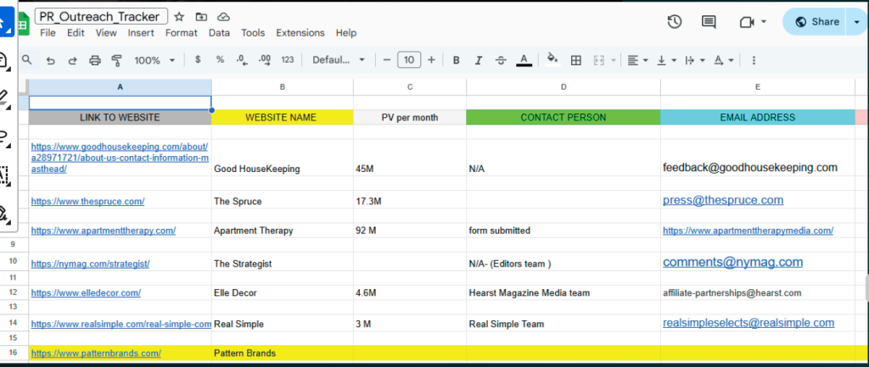Click the comments@nymag.com email link
Screen dimensions: 869x367
732,262
